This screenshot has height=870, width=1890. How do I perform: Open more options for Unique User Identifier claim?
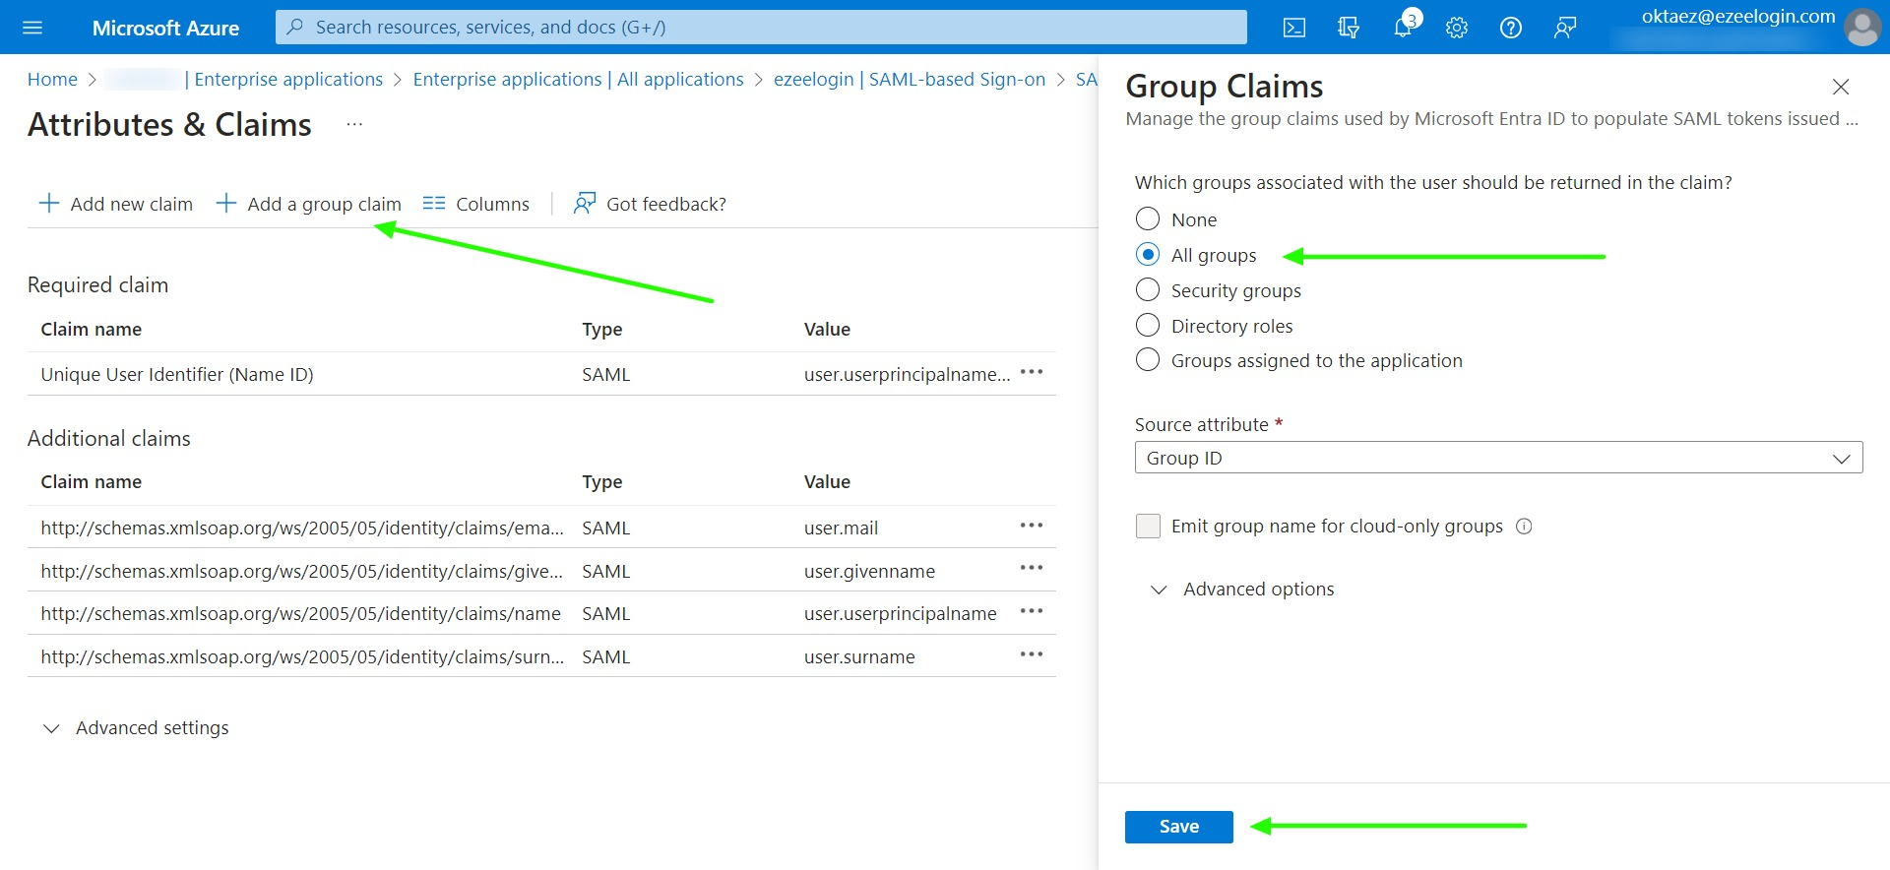tap(1032, 372)
